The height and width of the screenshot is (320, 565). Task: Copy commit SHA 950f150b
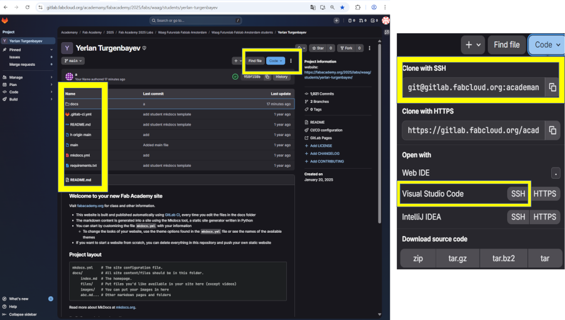[x=267, y=77]
